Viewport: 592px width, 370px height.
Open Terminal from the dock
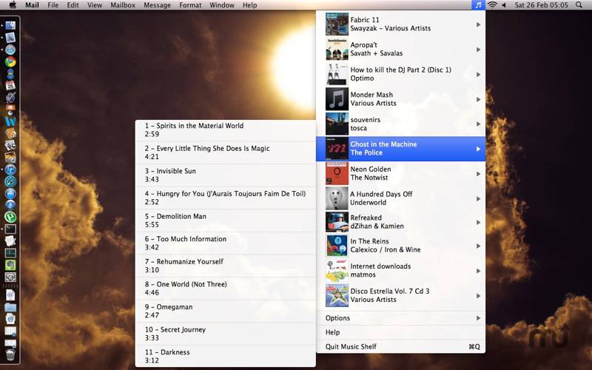pos(10,229)
